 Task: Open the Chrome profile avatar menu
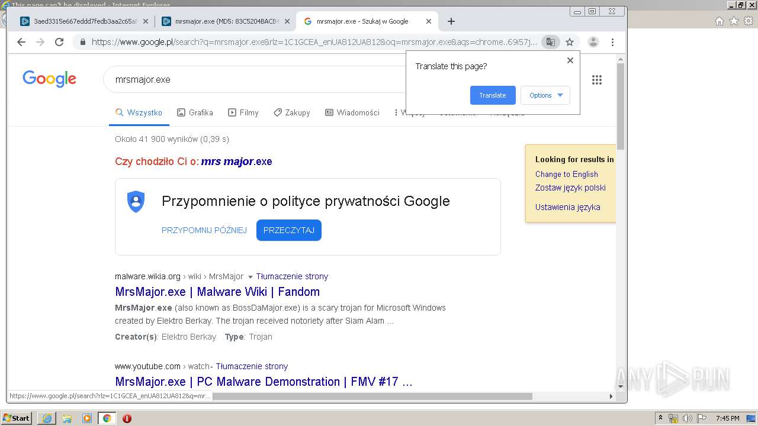[593, 42]
